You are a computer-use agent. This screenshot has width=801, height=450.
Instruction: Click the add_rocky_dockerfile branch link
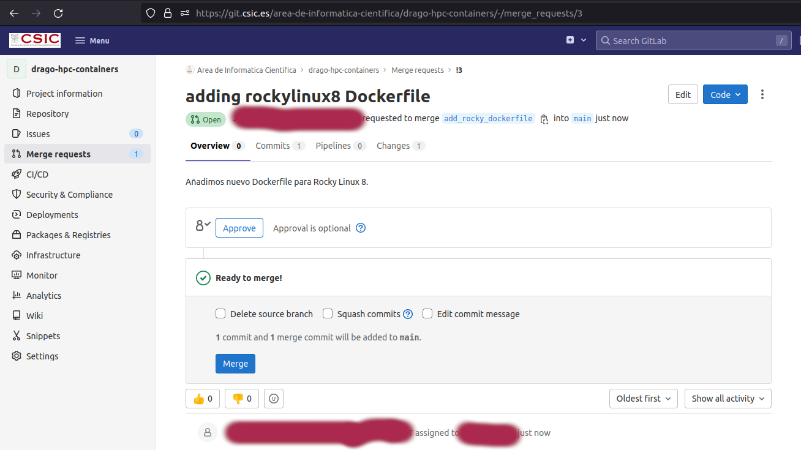pyautogui.click(x=488, y=119)
